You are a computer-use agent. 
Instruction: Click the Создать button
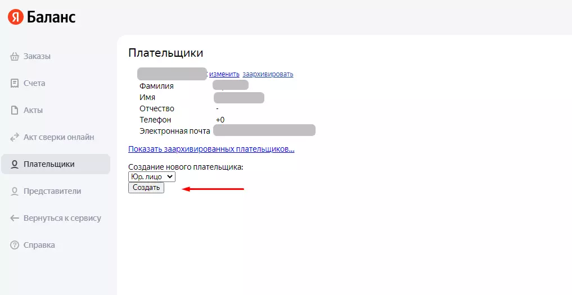click(x=146, y=188)
